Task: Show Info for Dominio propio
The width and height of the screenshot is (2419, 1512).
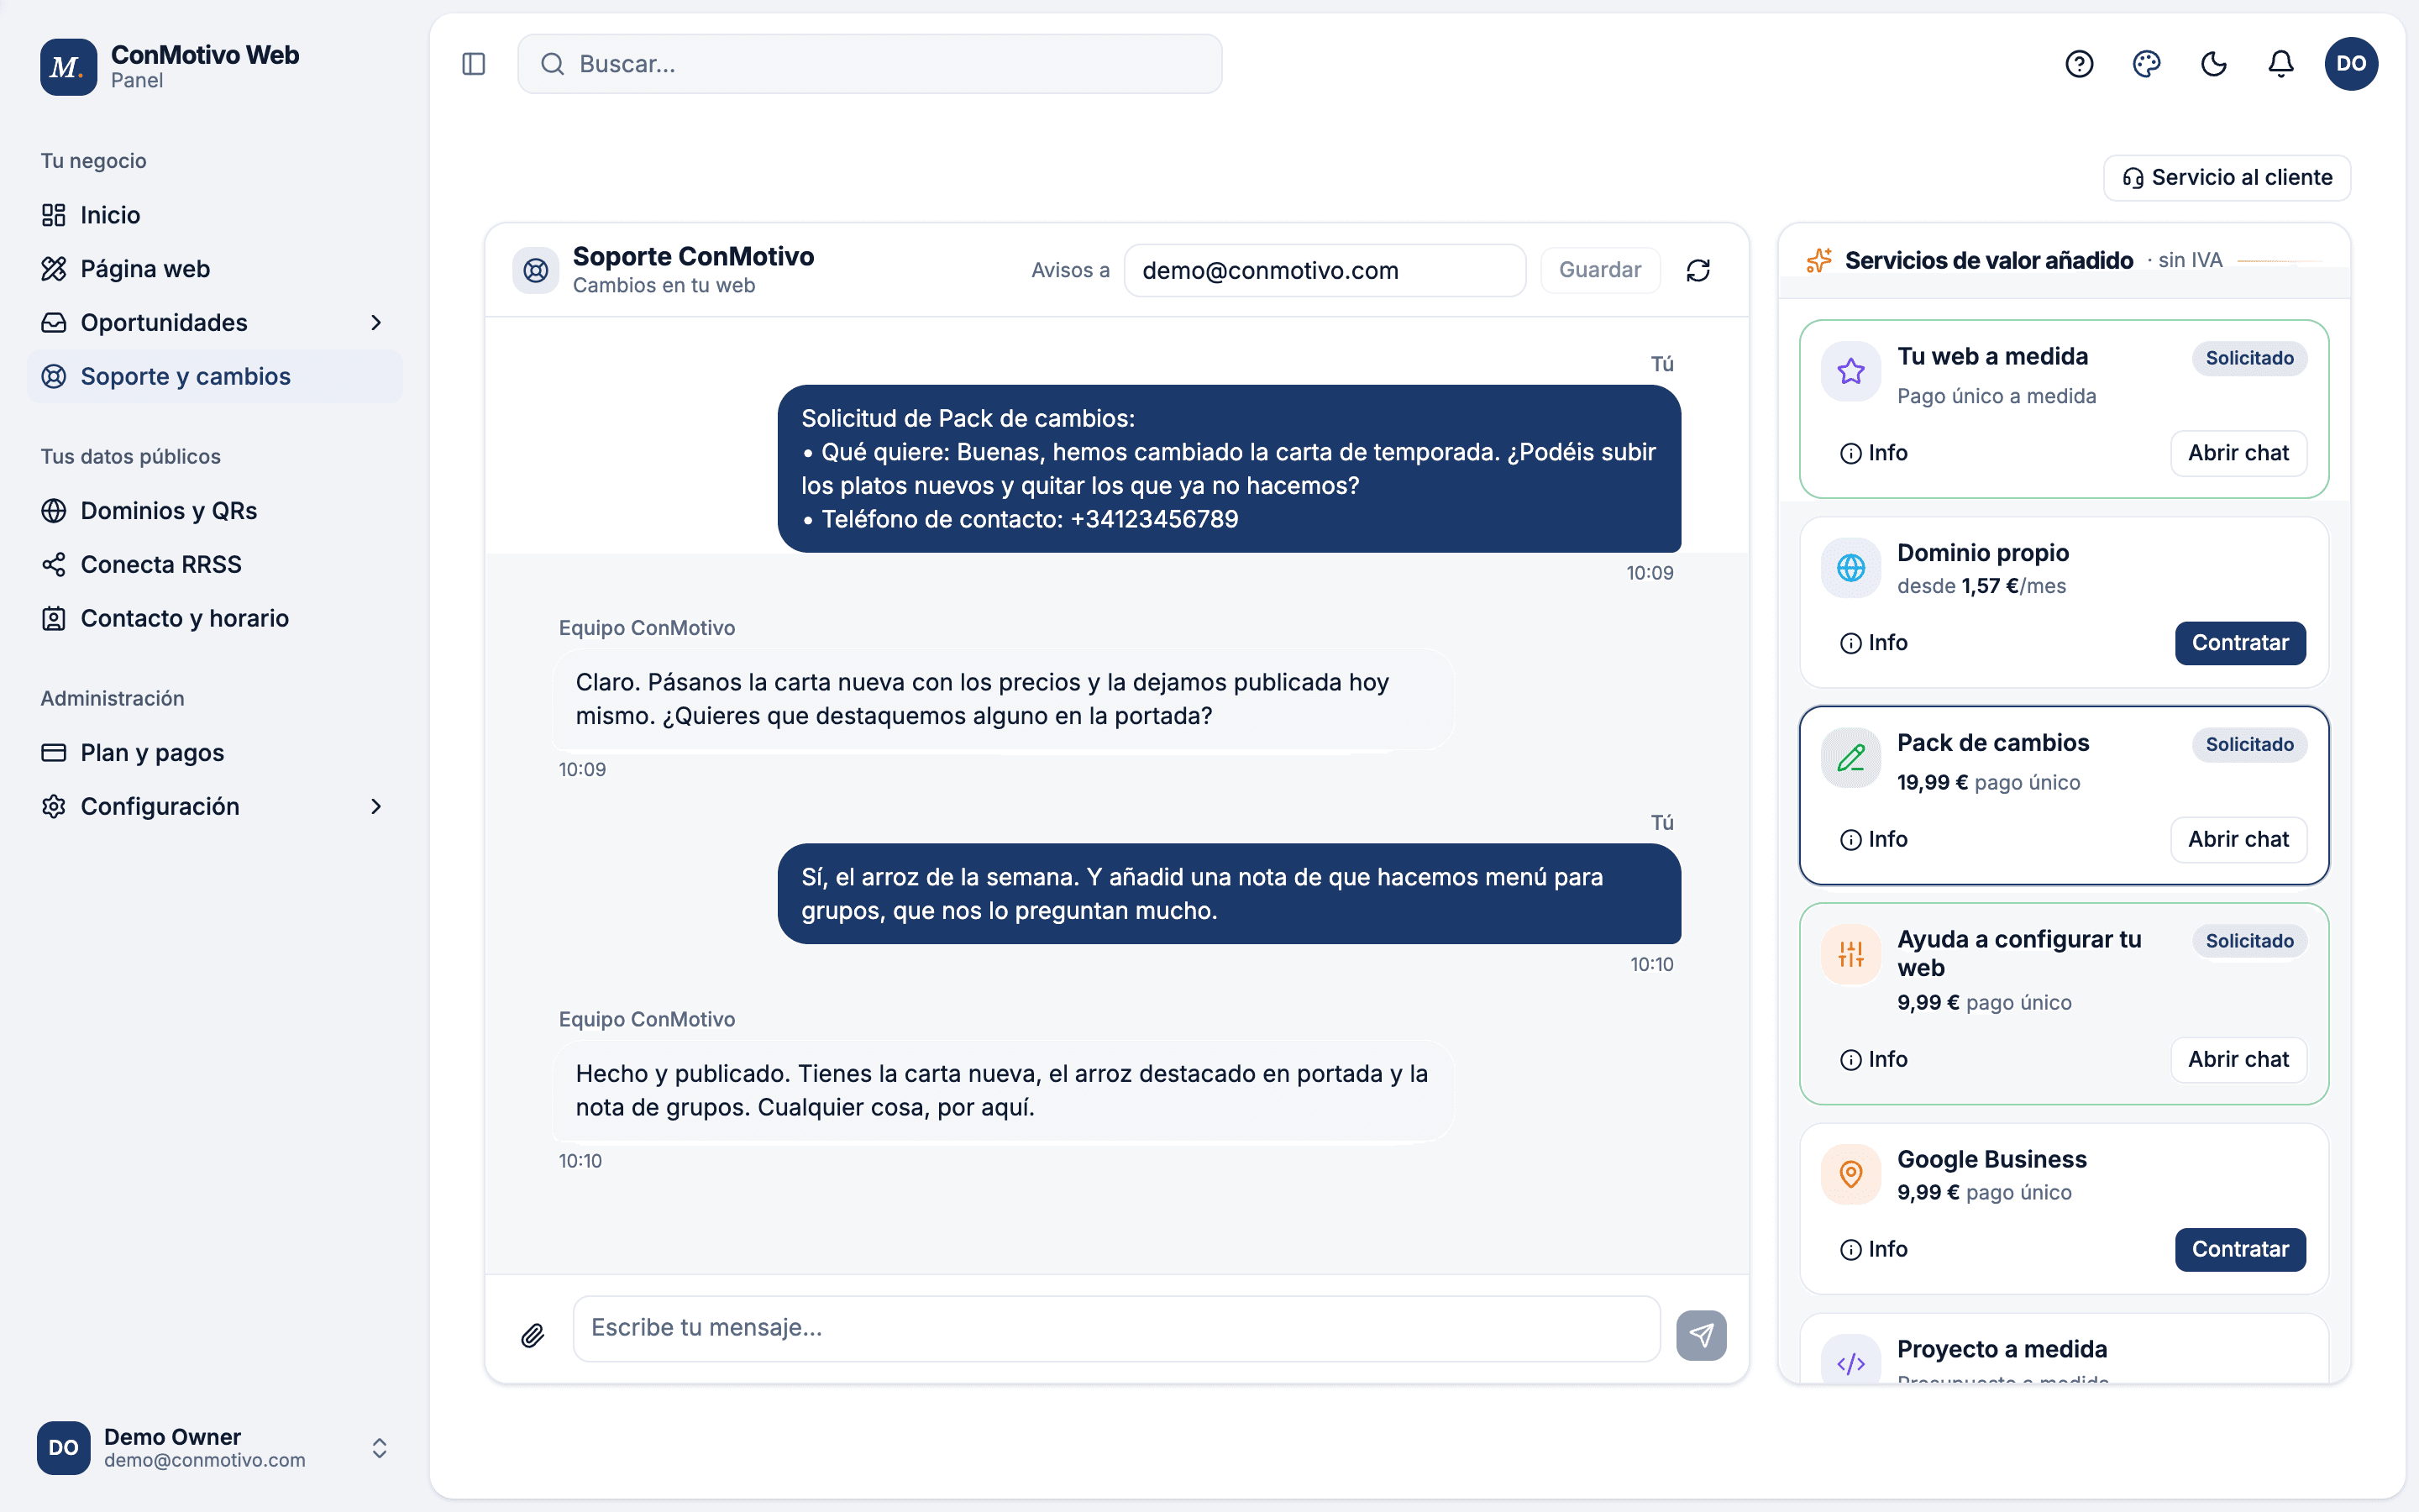Action: point(1874,643)
